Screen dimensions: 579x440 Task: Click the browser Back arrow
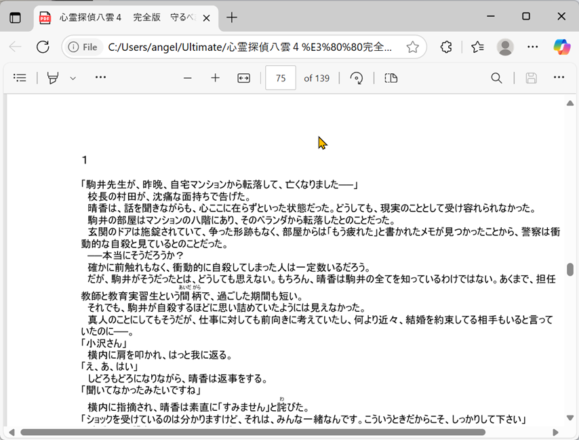click(x=16, y=47)
